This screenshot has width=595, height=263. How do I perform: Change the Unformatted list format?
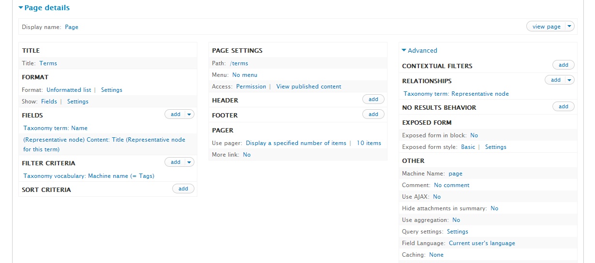[x=69, y=90]
